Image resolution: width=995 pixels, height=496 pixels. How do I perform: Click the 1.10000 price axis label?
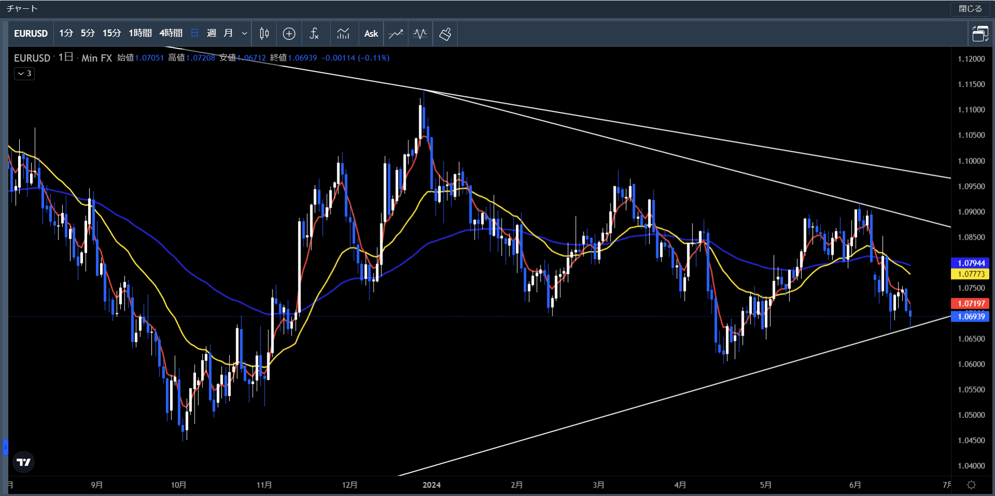coord(971,161)
